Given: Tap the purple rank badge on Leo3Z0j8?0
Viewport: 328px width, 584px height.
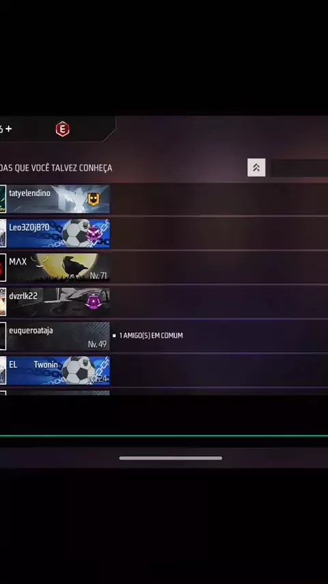Looking at the screenshot, I should (x=94, y=233).
